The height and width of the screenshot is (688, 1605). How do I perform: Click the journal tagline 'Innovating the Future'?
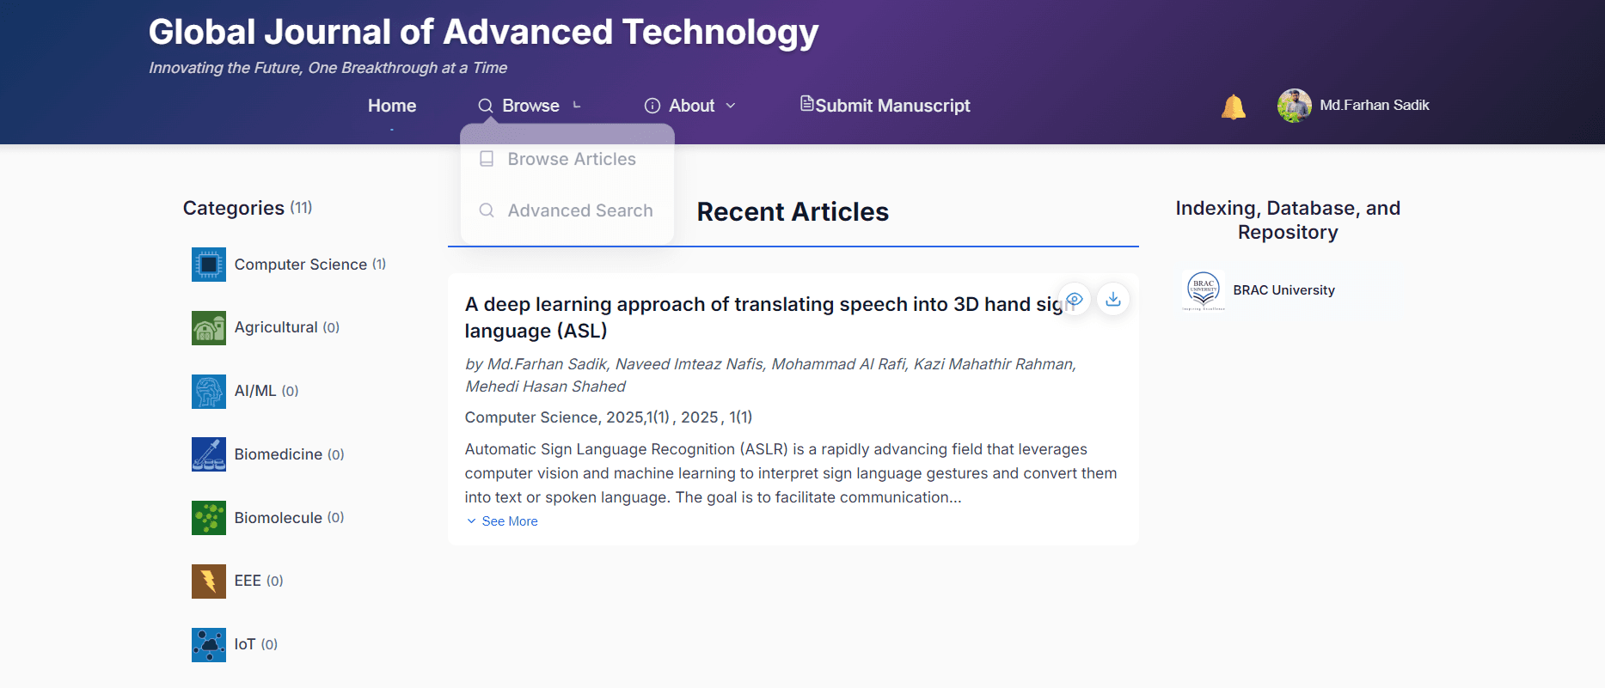[x=328, y=68]
